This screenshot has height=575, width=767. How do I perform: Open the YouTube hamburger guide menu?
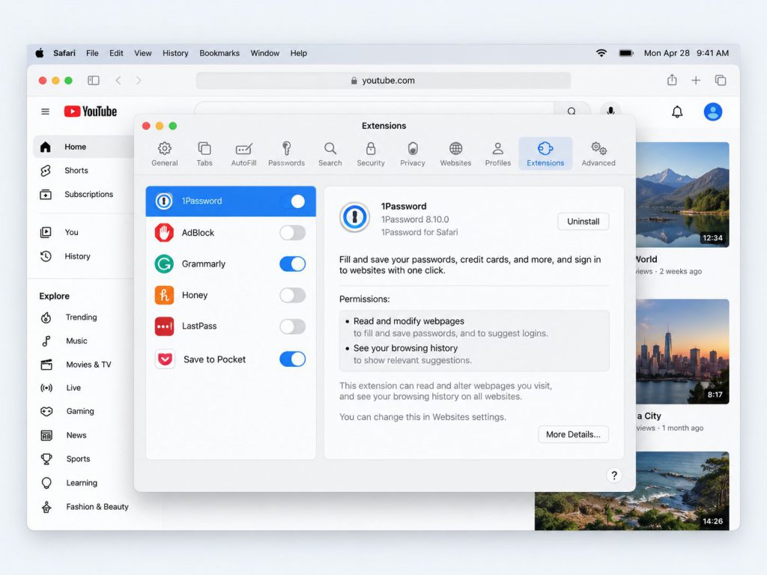point(45,112)
